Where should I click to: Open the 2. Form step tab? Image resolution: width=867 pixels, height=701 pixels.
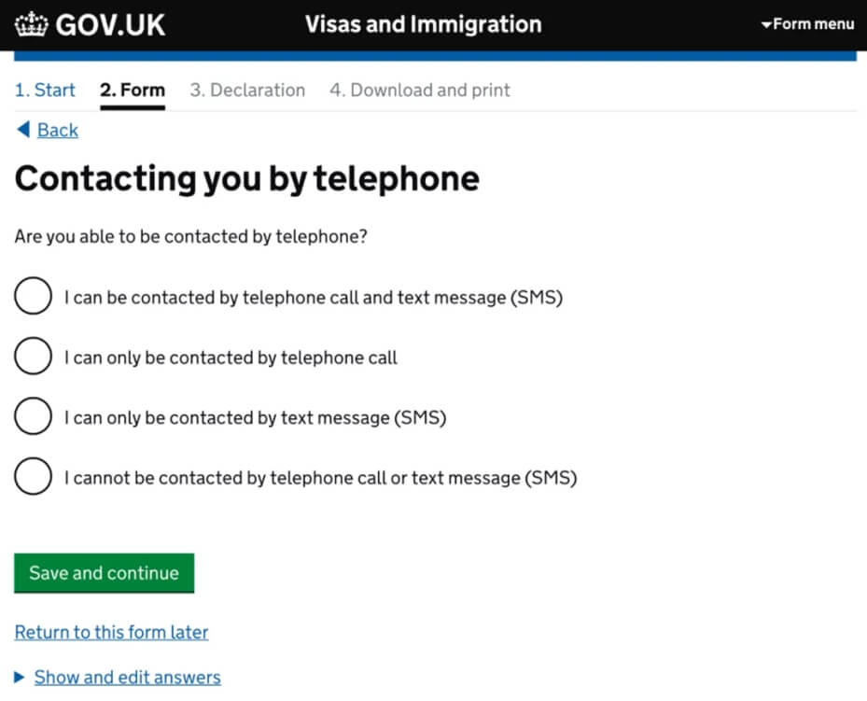(133, 90)
